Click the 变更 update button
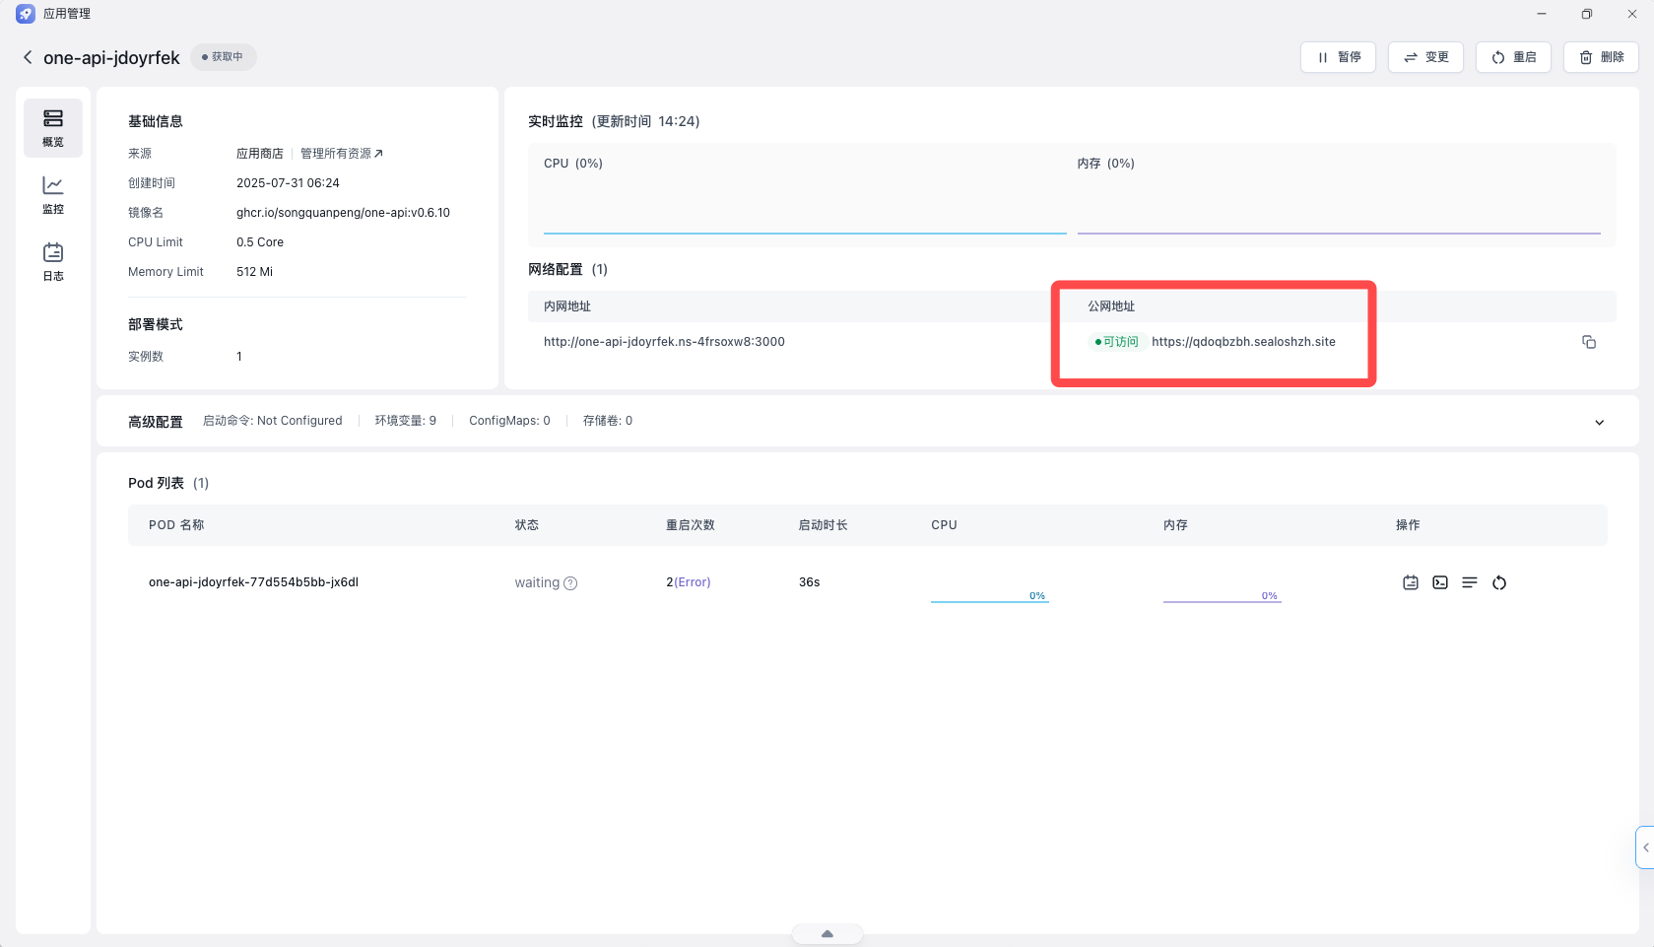This screenshot has height=947, width=1654. point(1425,57)
